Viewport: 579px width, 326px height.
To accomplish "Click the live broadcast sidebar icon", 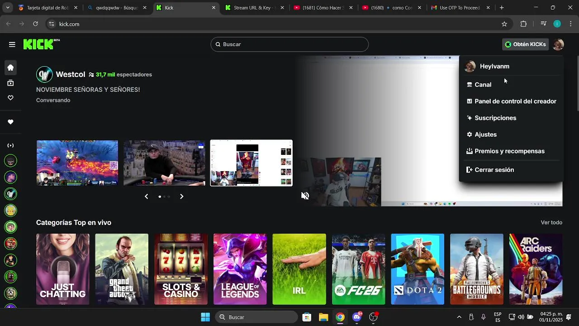I will pyautogui.click(x=10, y=145).
